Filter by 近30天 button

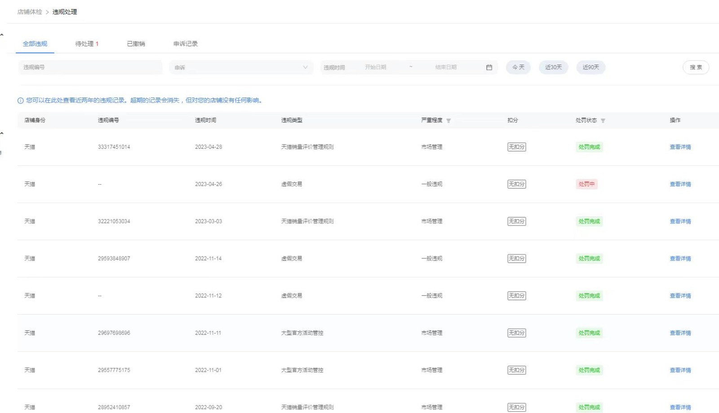coord(554,67)
